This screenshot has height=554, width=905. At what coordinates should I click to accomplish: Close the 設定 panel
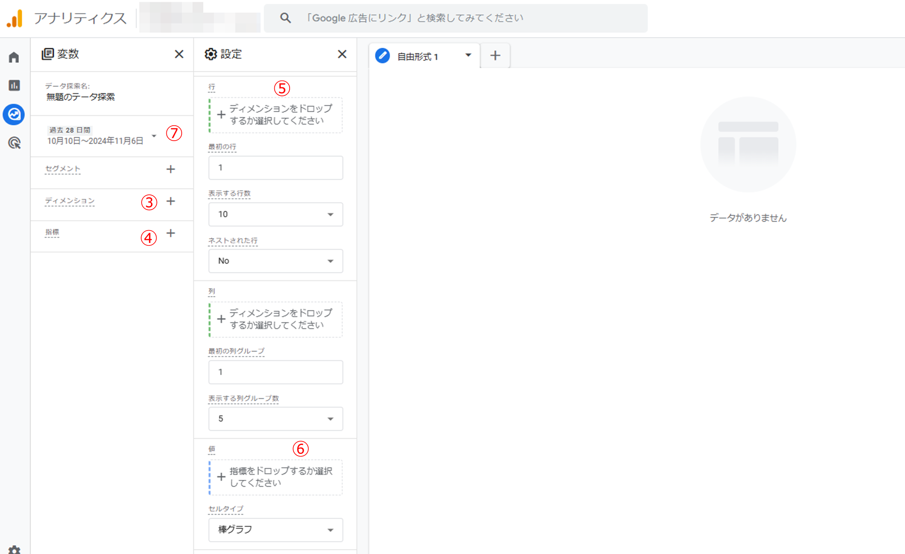point(342,54)
